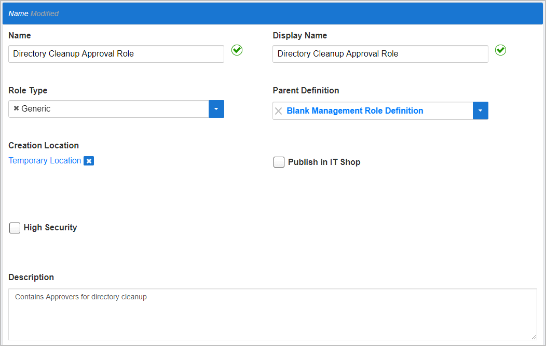Tick the High Security checkbox
This screenshot has width=546, height=346.
coord(15,228)
